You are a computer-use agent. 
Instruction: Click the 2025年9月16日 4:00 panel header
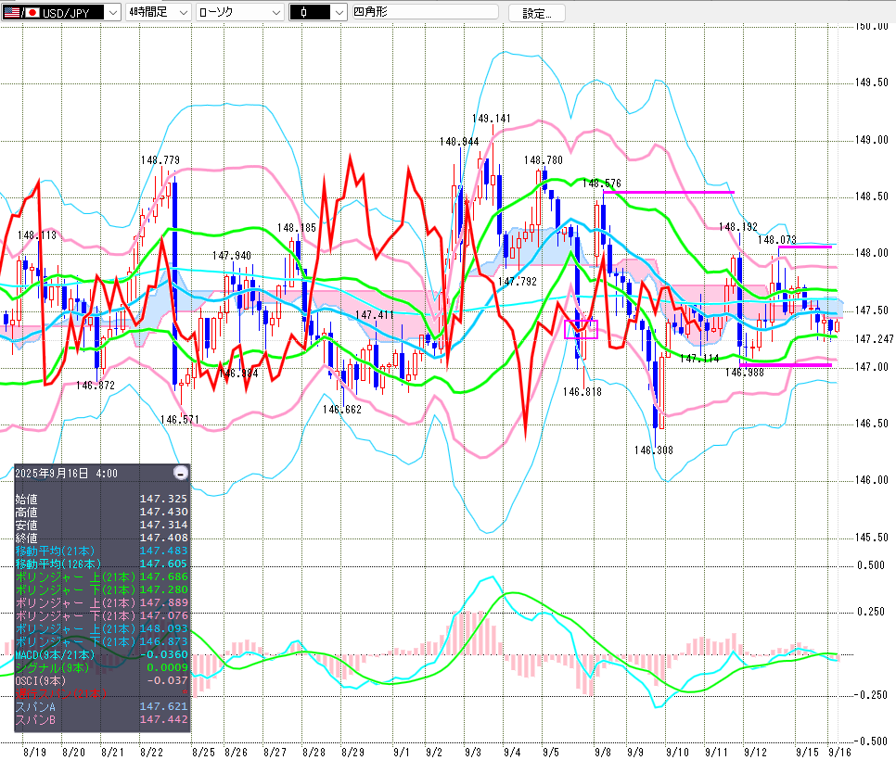click(66, 474)
